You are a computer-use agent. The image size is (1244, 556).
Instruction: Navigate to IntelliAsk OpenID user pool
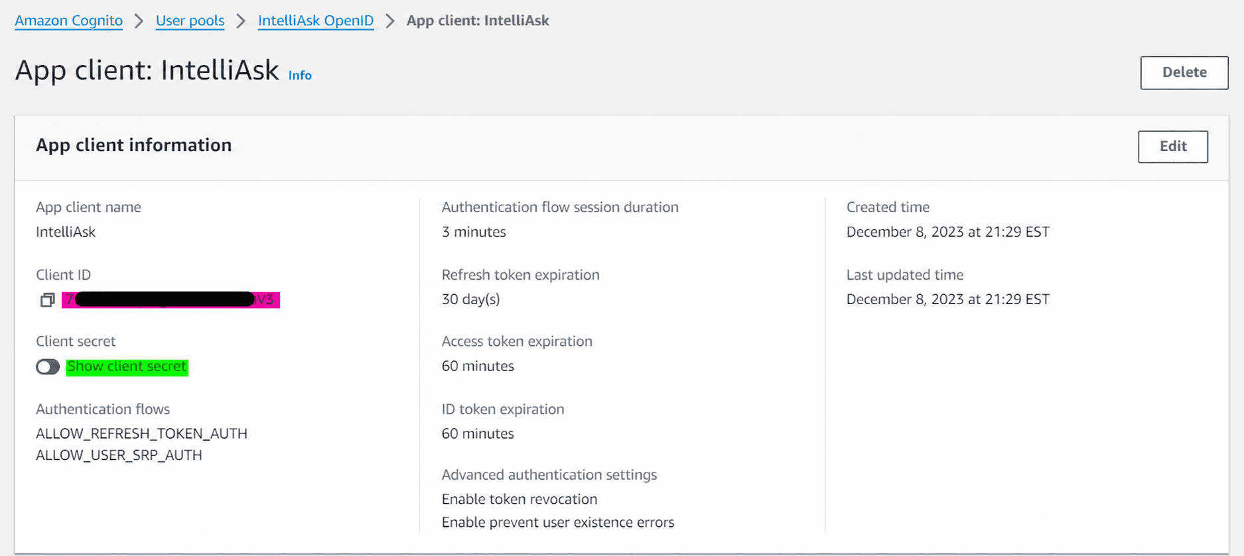point(316,21)
